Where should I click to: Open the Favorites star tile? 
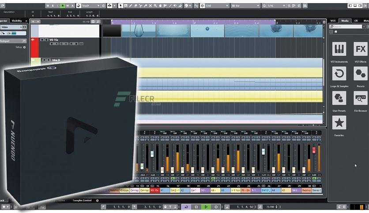[339, 122]
